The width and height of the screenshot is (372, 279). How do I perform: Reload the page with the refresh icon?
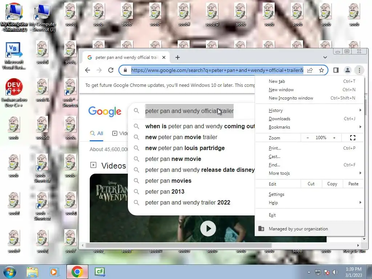pyautogui.click(x=111, y=70)
